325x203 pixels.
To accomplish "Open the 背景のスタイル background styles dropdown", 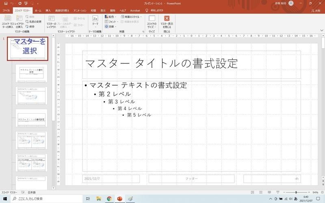I will point(131,17).
